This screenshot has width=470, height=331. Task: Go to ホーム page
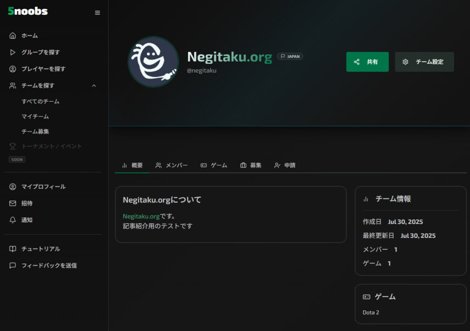coord(30,36)
